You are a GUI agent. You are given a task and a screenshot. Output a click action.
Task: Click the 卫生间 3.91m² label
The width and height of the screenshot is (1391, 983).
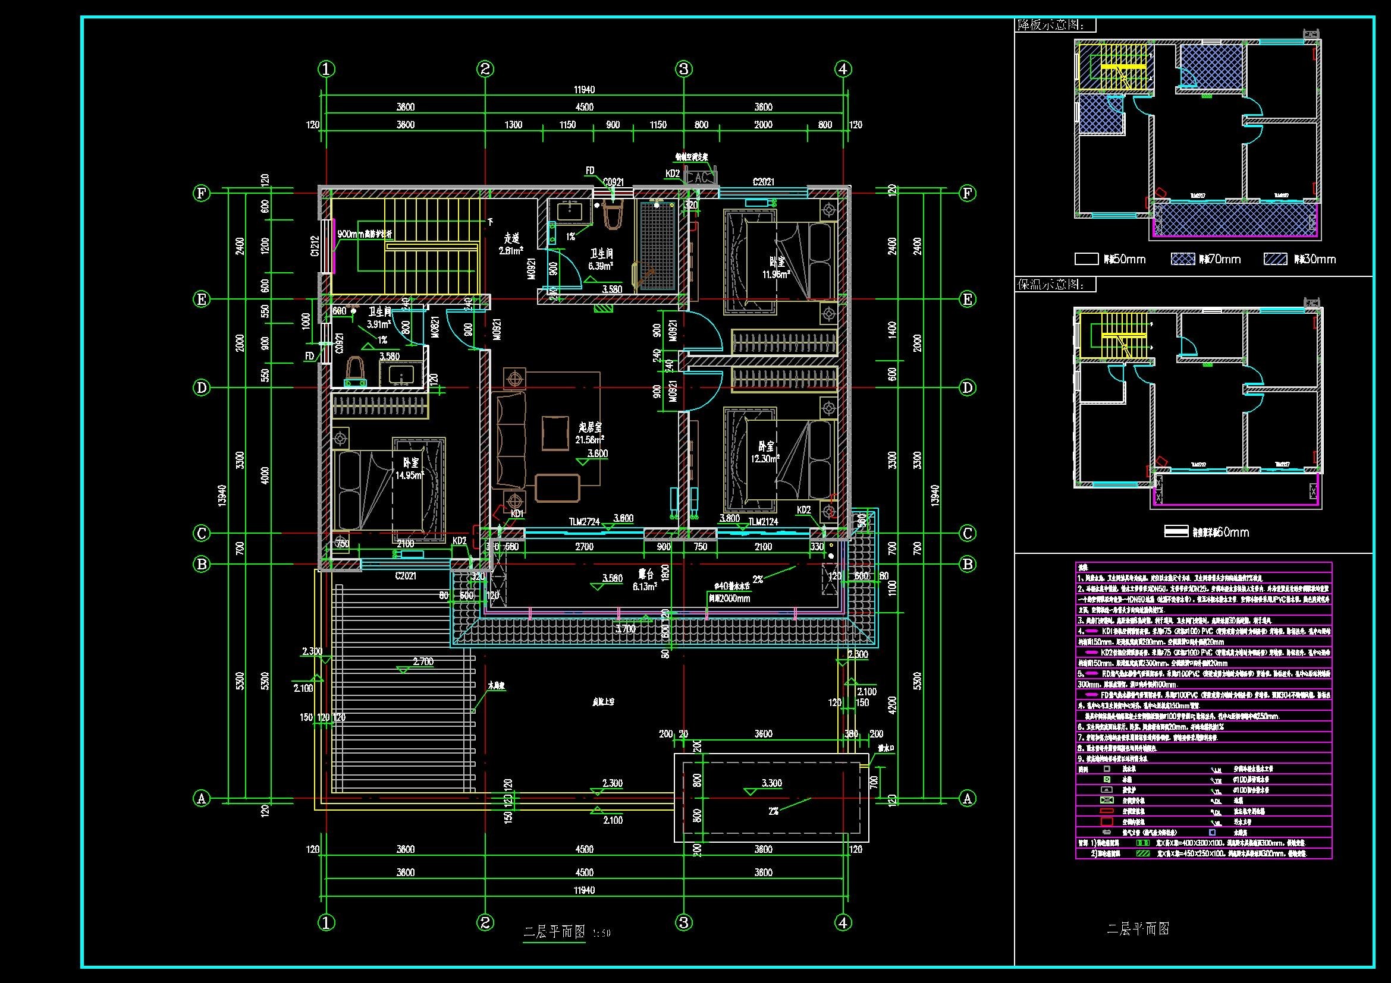(x=380, y=317)
